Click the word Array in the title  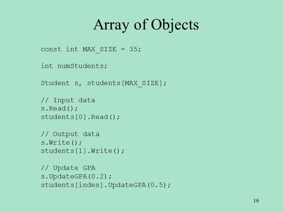(x=111, y=25)
